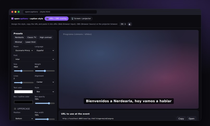Apply the Nerdearla preset

click(x=19, y=37)
